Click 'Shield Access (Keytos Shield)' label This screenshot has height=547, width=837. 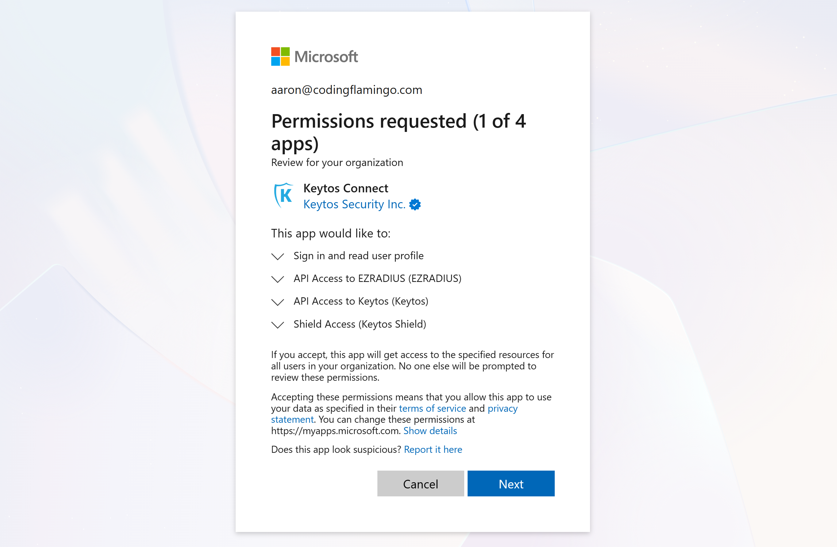(x=360, y=324)
